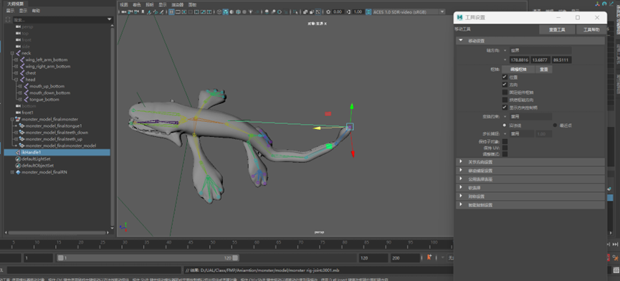Screen dimensions: 620x281
Task: Select the 最近点 radio button
Action: pos(555,125)
